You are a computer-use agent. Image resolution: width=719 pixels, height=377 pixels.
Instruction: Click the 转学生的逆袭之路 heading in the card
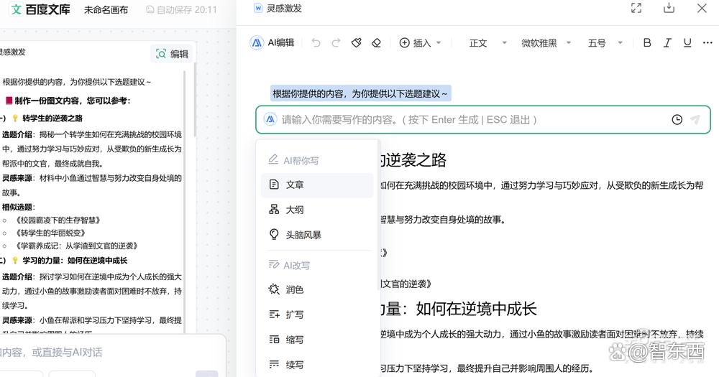click(52, 118)
